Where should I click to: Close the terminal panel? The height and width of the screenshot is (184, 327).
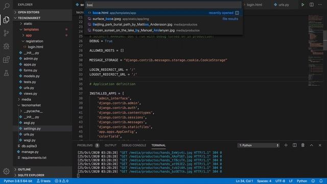(320, 145)
